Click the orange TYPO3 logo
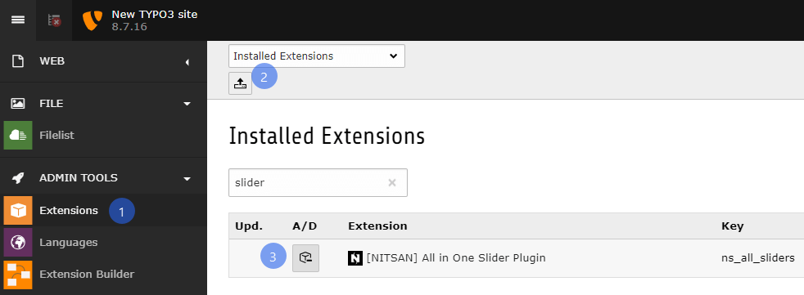Viewport: 804px width, 295px height. (93, 20)
